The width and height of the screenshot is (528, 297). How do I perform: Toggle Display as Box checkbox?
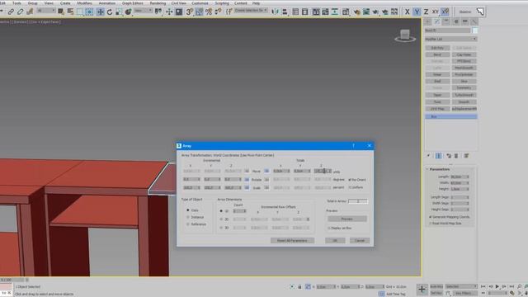(329, 228)
